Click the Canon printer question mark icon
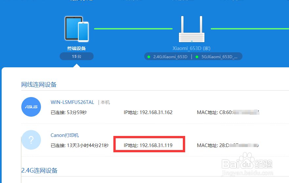Viewport: 289px width, 183px height. click(x=31, y=140)
